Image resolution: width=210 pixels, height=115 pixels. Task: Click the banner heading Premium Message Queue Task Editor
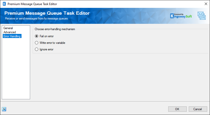pyautogui.click(x=47, y=13)
